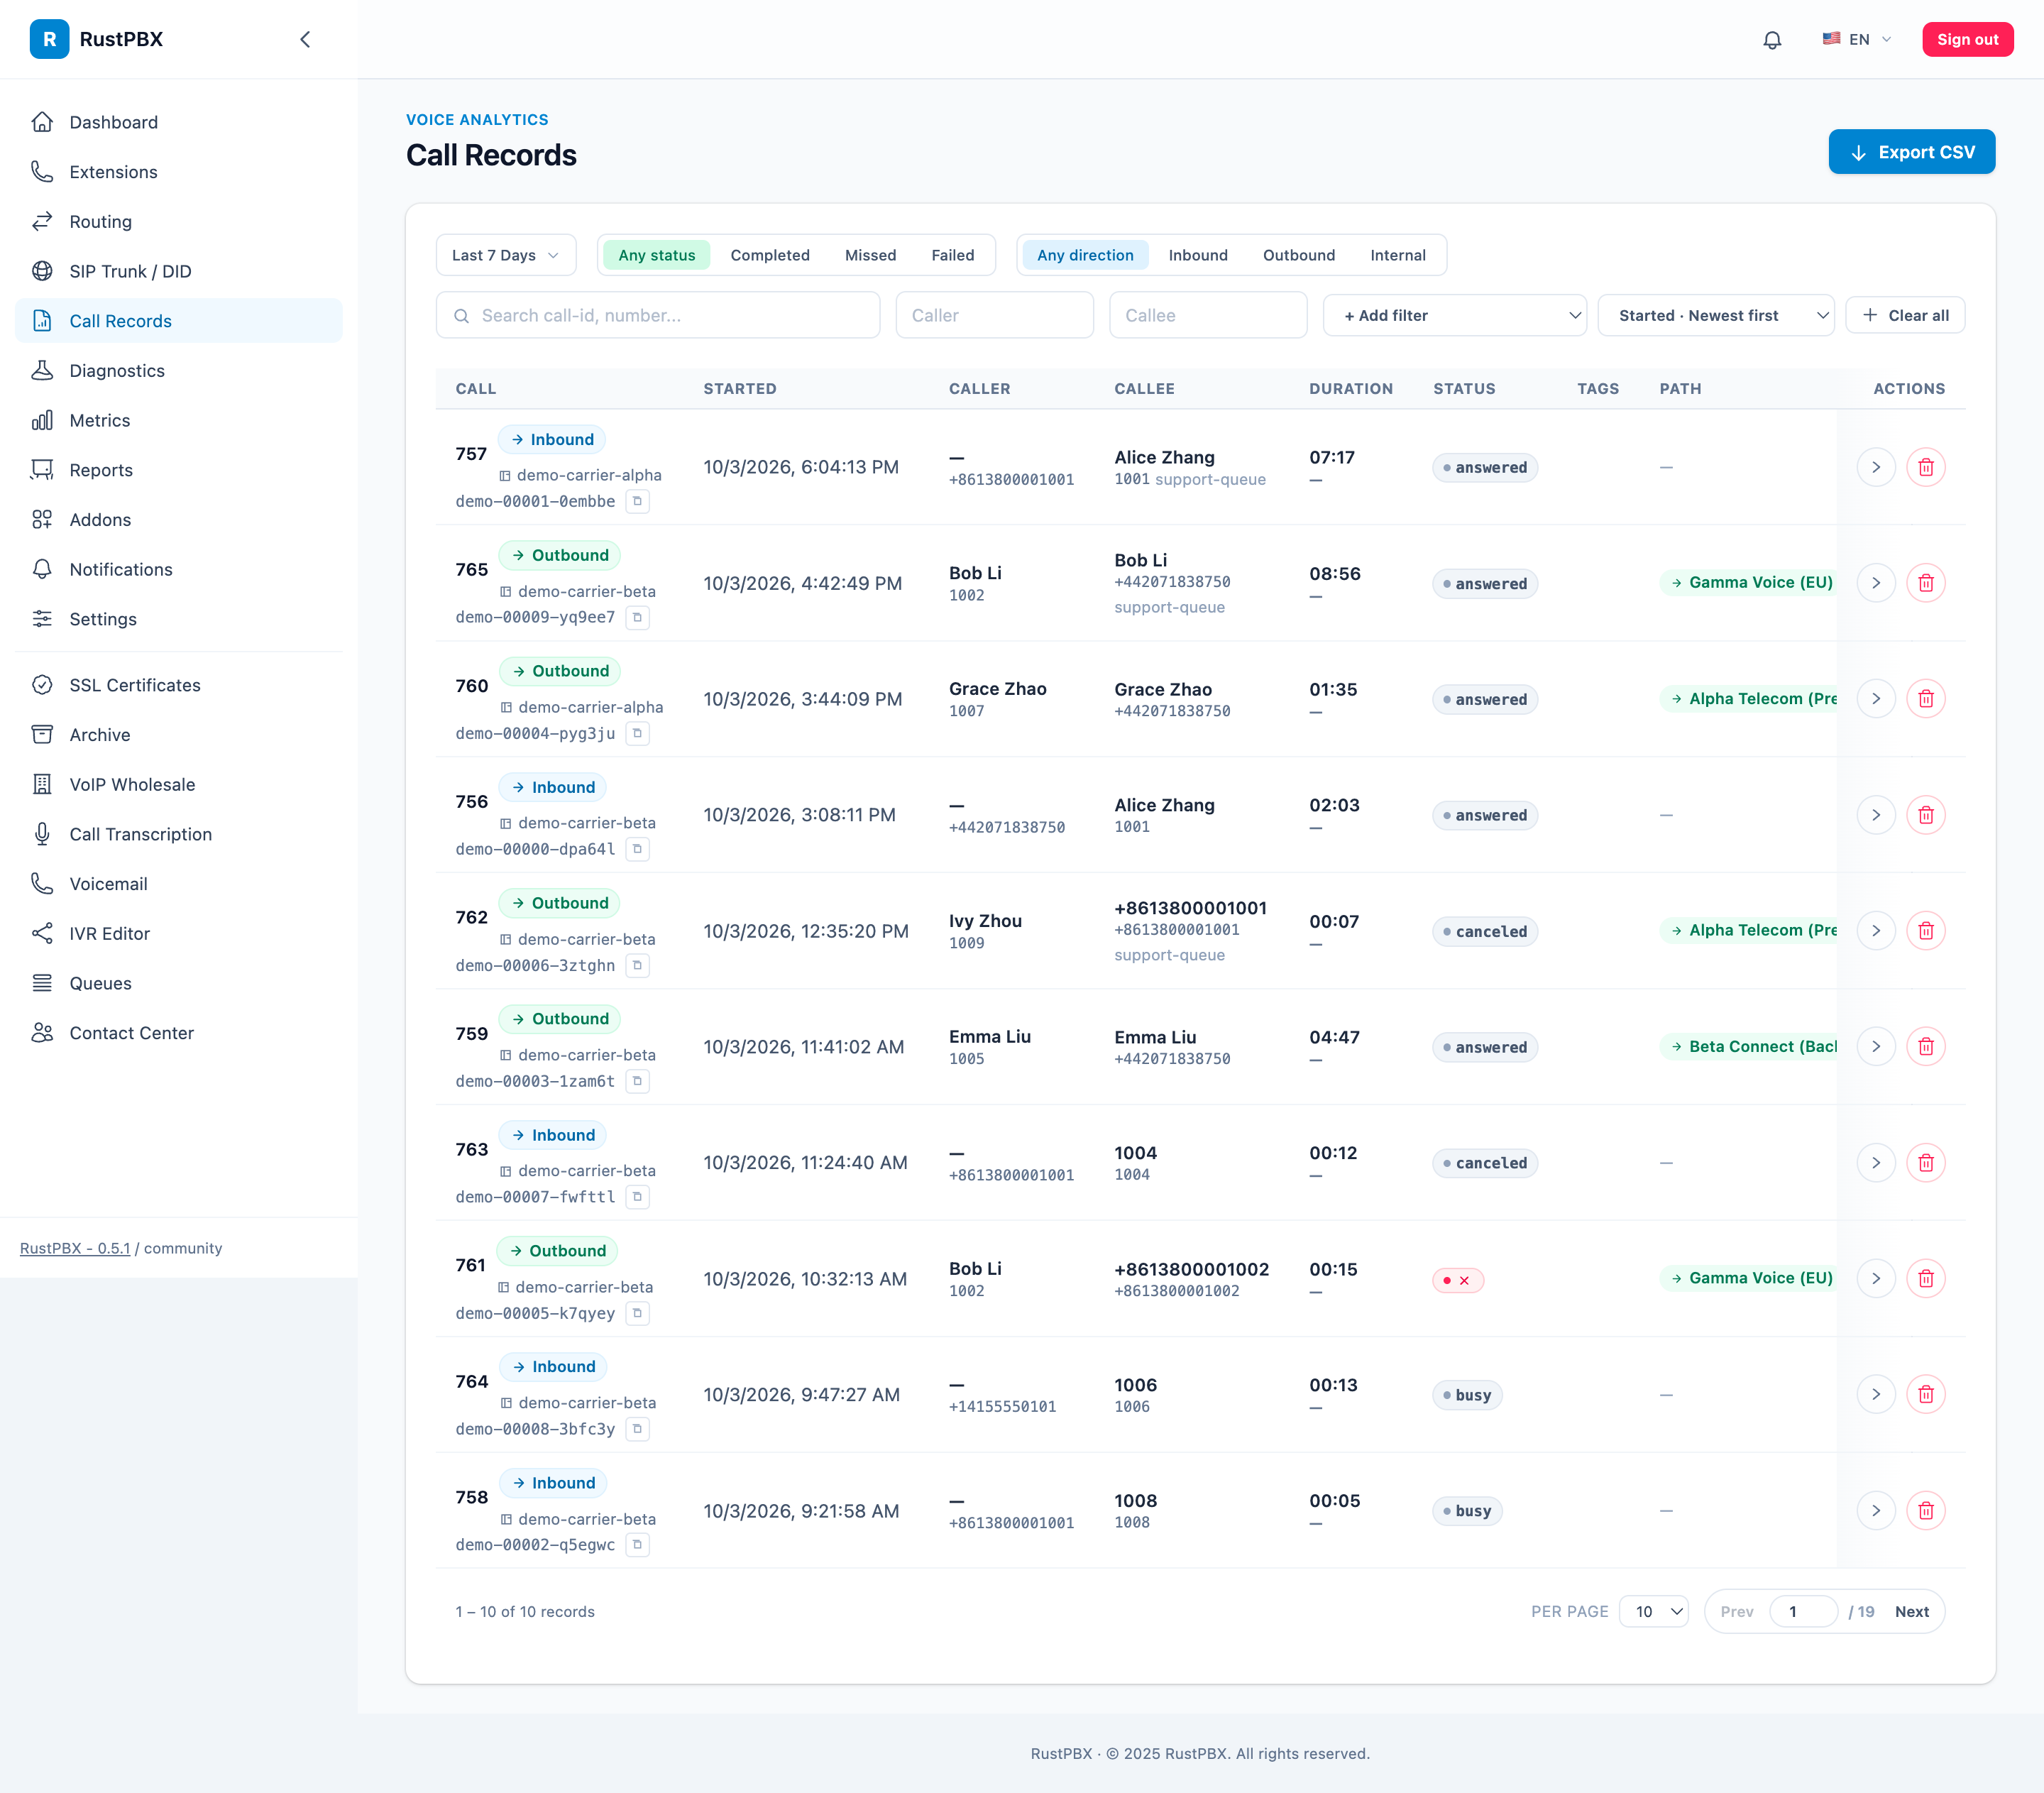Open details arrow for call 763
2044x1793 pixels.
(1876, 1163)
